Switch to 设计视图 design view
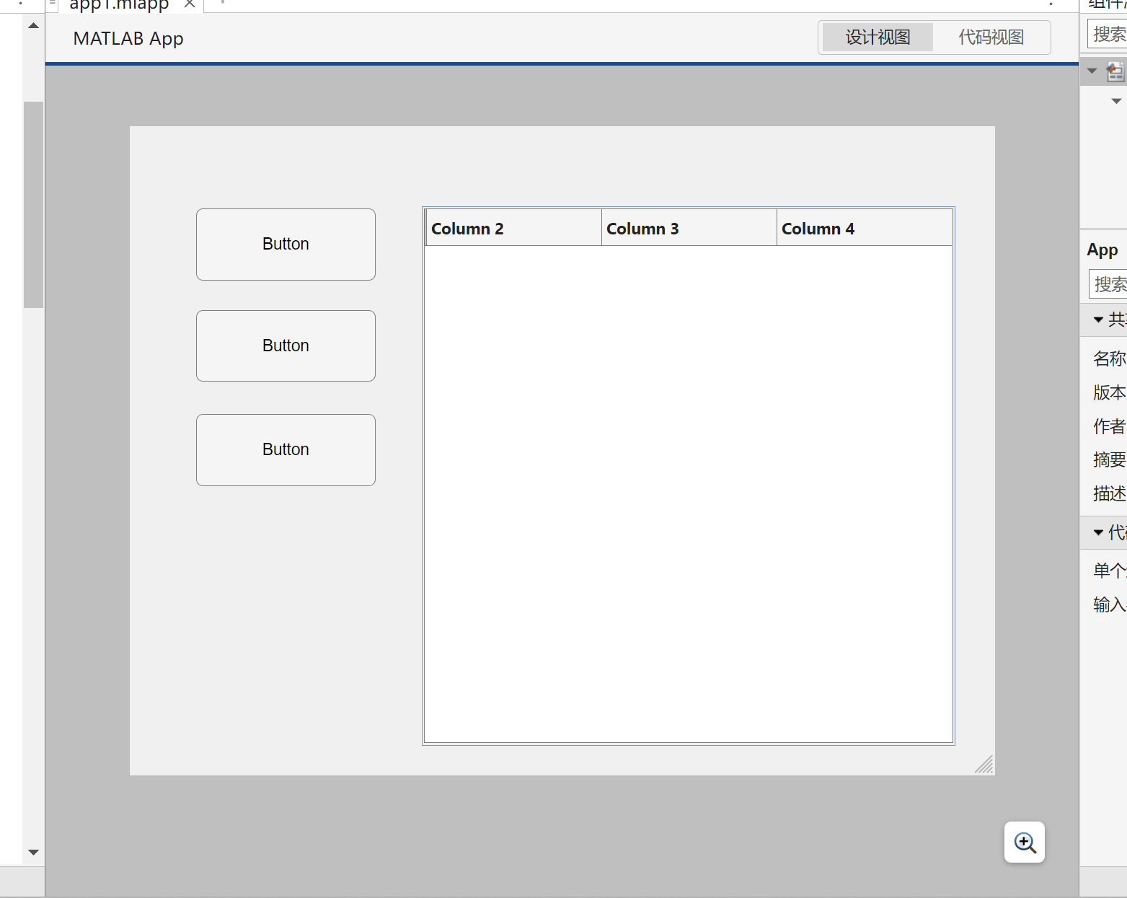The width and height of the screenshot is (1127, 898). point(878,38)
